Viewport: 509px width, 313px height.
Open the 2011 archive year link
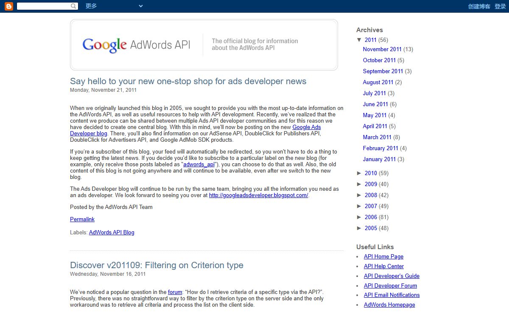coord(371,40)
